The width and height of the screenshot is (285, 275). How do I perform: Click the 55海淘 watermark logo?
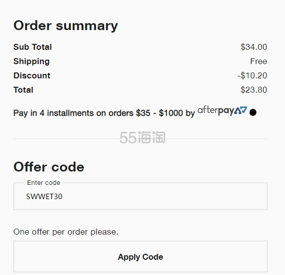point(142,137)
